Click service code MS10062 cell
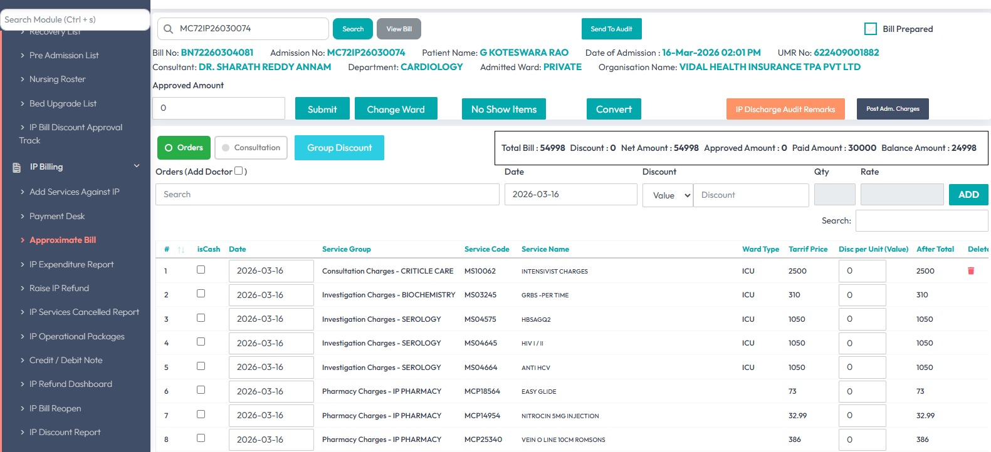The image size is (991, 452). pyautogui.click(x=480, y=271)
